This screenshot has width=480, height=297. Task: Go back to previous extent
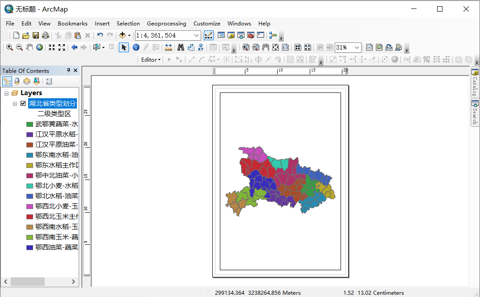(74, 47)
